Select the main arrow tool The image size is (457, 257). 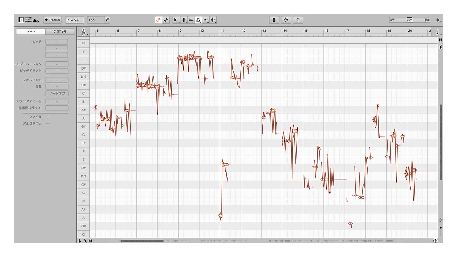175,20
